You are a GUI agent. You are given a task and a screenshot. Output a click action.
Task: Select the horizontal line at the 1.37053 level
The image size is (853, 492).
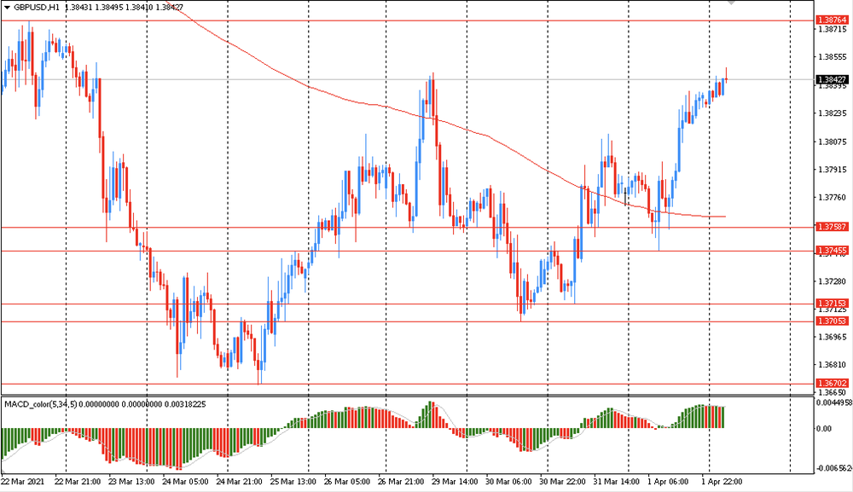coord(408,321)
